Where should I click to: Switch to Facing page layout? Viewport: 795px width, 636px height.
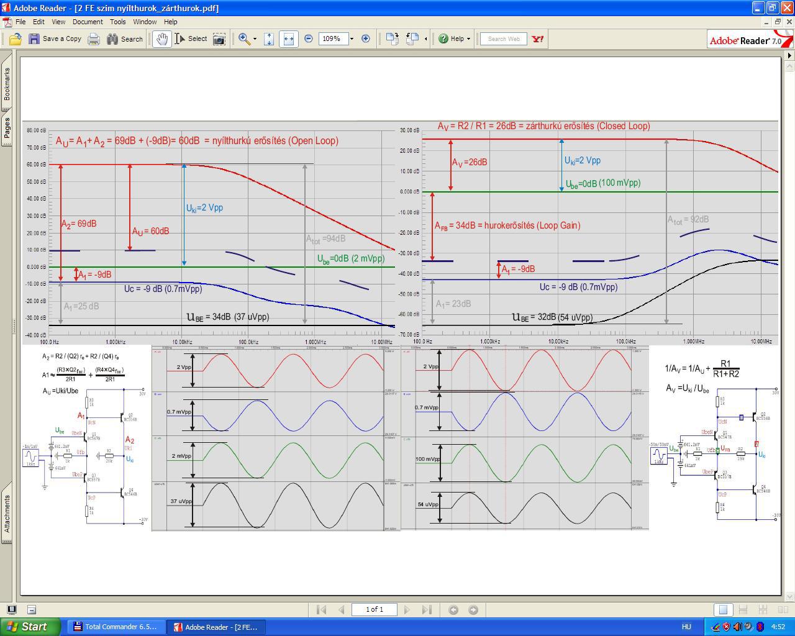tap(783, 610)
